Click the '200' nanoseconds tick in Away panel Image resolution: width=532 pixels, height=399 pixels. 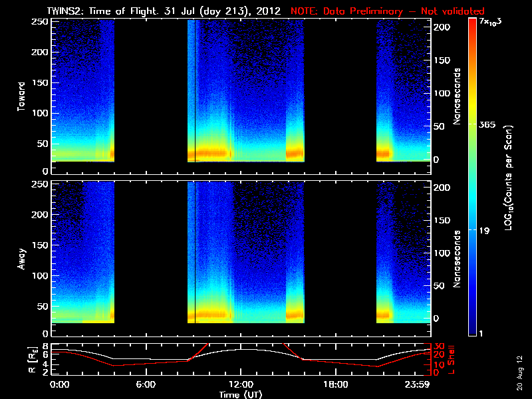[x=442, y=188]
